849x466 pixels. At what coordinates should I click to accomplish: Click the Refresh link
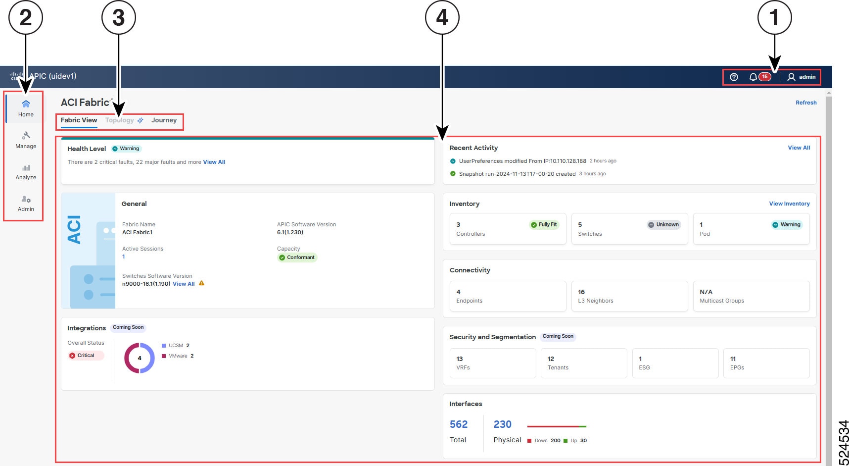tap(806, 103)
